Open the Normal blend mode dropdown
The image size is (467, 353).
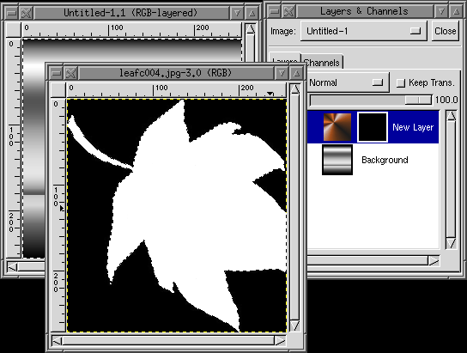pyautogui.click(x=348, y=82)
